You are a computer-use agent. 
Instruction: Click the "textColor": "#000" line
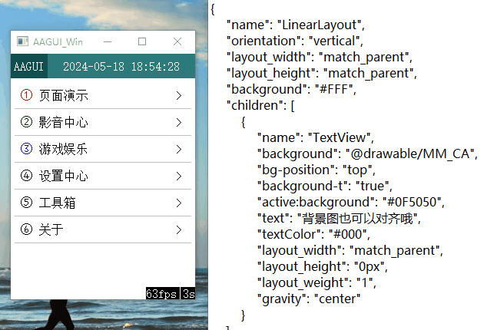(313, 234)
